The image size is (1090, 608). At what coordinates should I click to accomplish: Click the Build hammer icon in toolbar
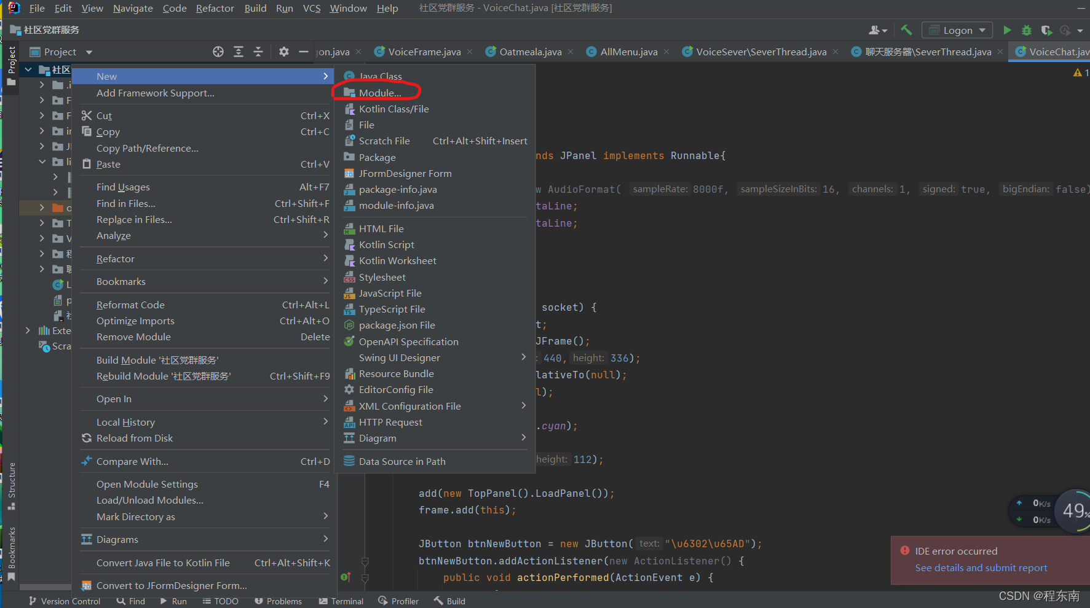click(x=906, y=30)
